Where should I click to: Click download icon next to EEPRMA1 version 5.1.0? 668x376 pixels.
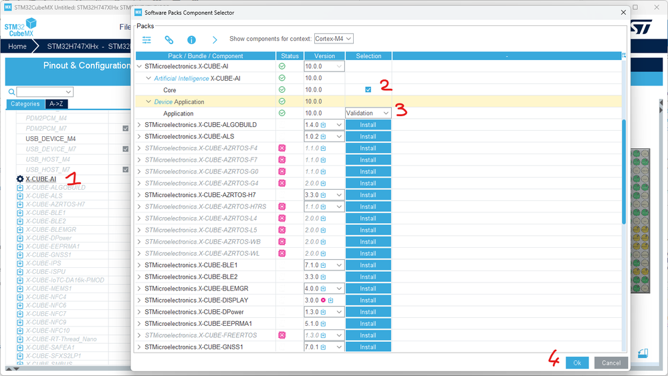click(324, 324)
